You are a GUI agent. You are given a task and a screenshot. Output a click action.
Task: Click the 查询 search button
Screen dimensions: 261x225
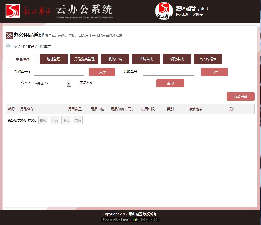click(170, 83)
